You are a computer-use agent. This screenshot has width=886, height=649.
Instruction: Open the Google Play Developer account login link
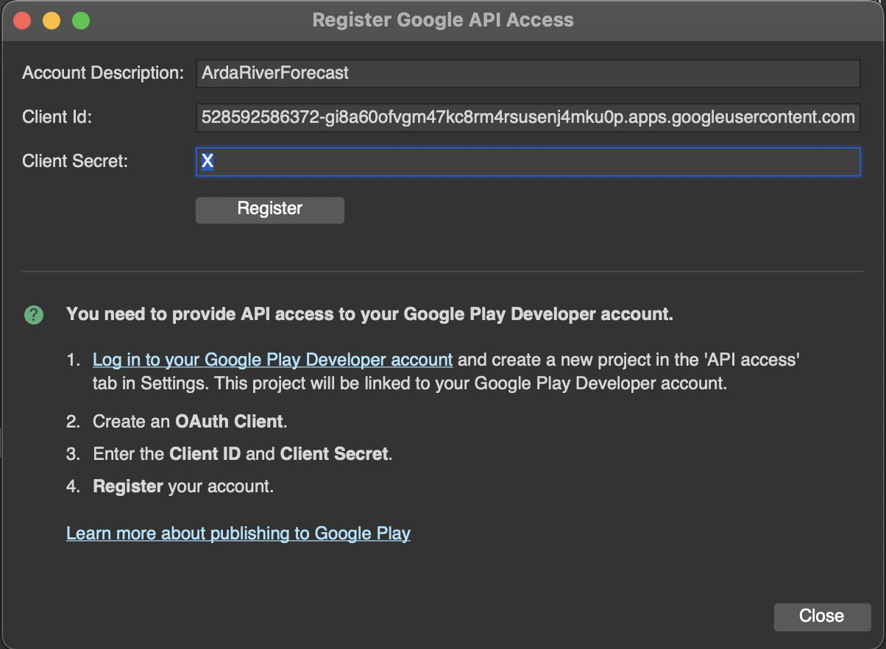tap(272, 360)
